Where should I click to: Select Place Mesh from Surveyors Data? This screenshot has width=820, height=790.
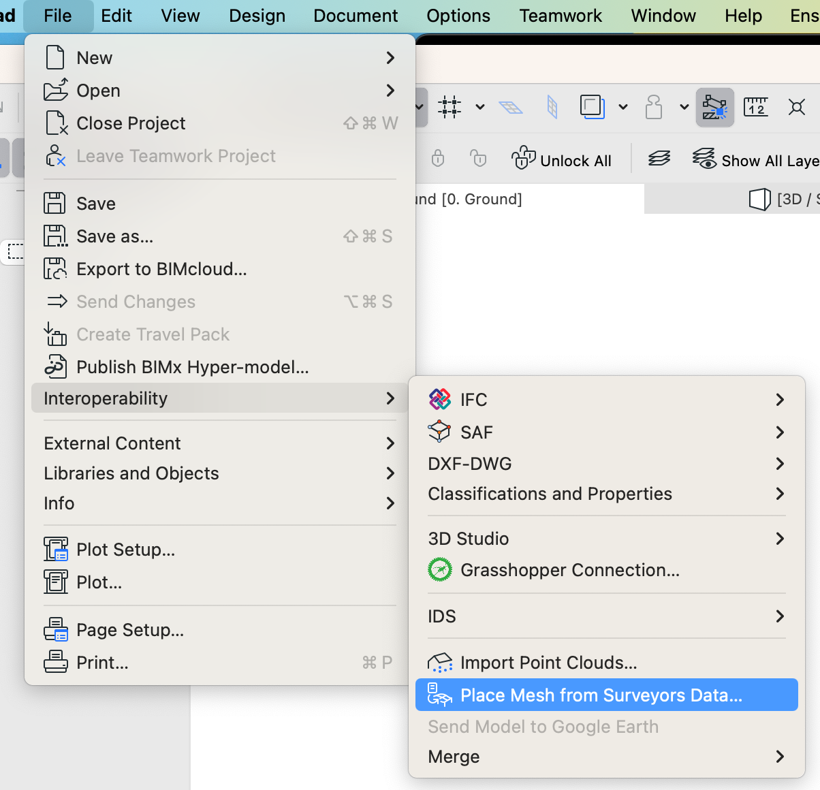pyautogui.click(x=601, y=695)
